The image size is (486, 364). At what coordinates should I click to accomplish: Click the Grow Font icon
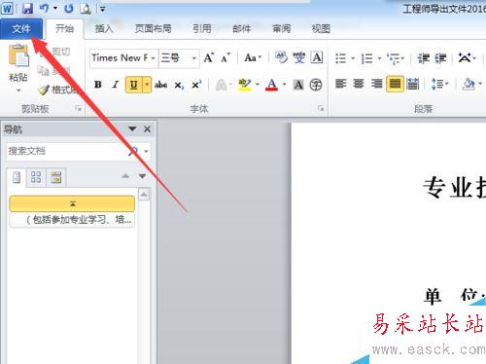pyautogui.click(x=209, y=57)
